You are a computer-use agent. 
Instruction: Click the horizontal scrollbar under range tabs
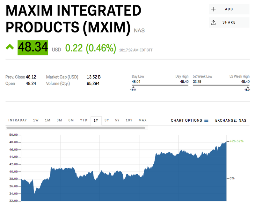(76, 128)
